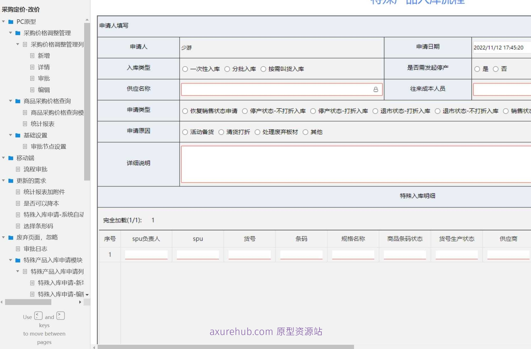531x349 pixels.
Task: Collapse the 采购价格调整管理 tree node
Action: 10,33
